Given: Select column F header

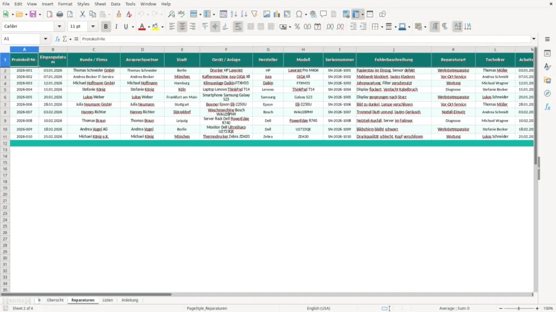Looking at the screenshot, I should coord(226,49).
